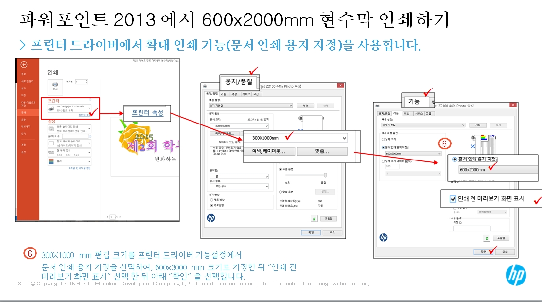The image size is (542, 302).
Task: Click the info icon beside the 프린터 heading
Action: tap(90, 100)
